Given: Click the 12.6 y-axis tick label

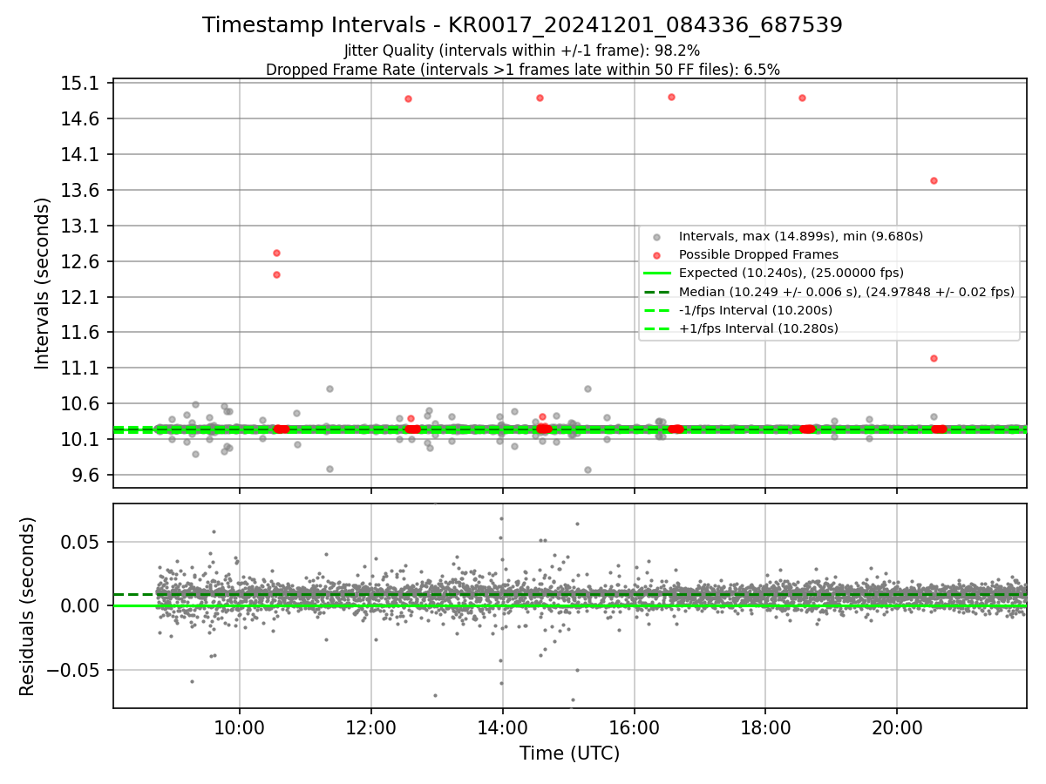Looking at the screenshot, I should [80, 262].
